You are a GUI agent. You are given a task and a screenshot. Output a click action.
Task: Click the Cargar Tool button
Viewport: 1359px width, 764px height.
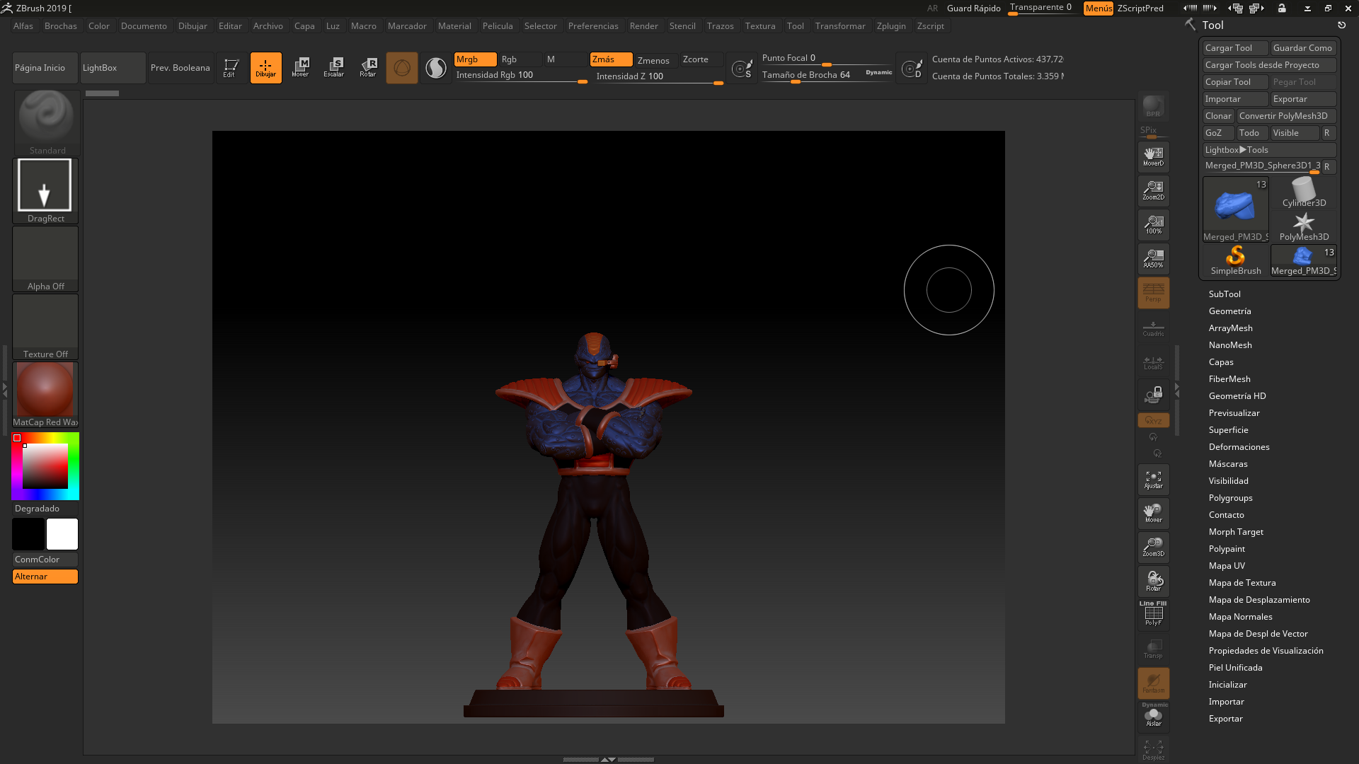[x=1234, y=48]
